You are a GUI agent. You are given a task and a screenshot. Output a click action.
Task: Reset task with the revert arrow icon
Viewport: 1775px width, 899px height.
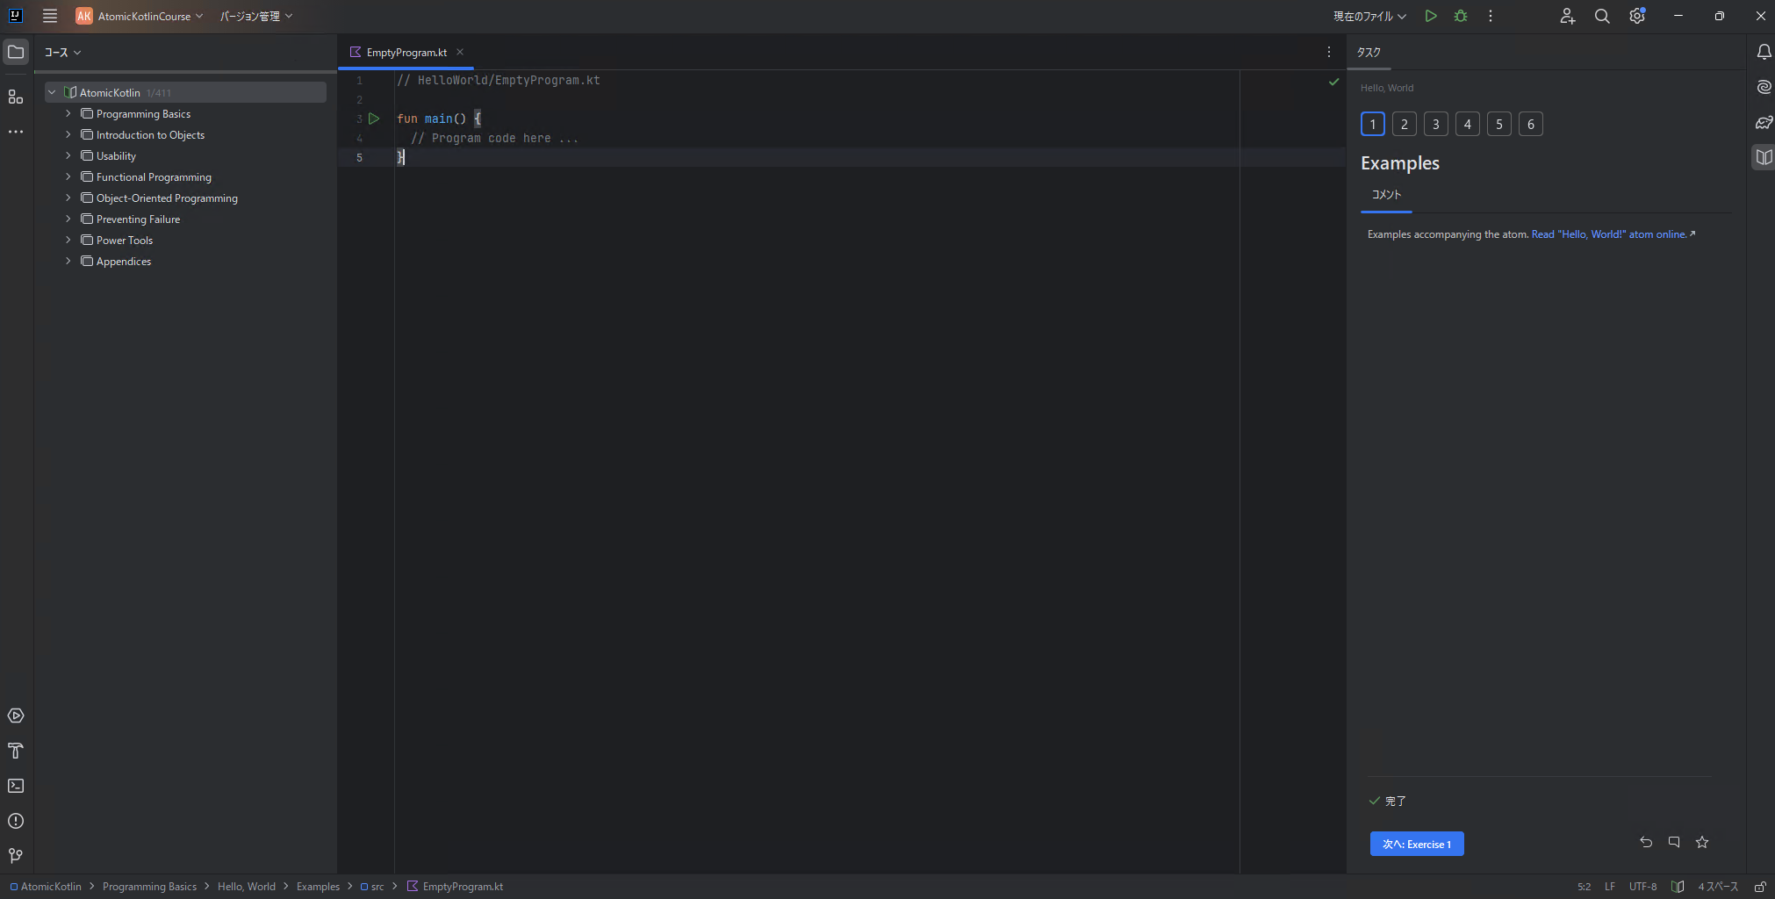tap(1646, 842)
